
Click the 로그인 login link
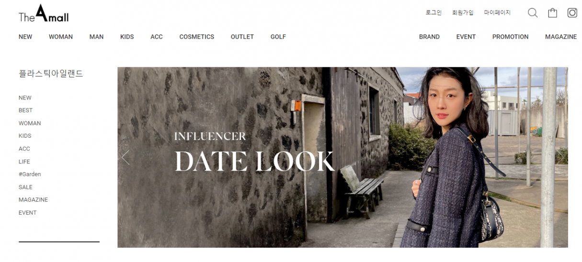434,13
